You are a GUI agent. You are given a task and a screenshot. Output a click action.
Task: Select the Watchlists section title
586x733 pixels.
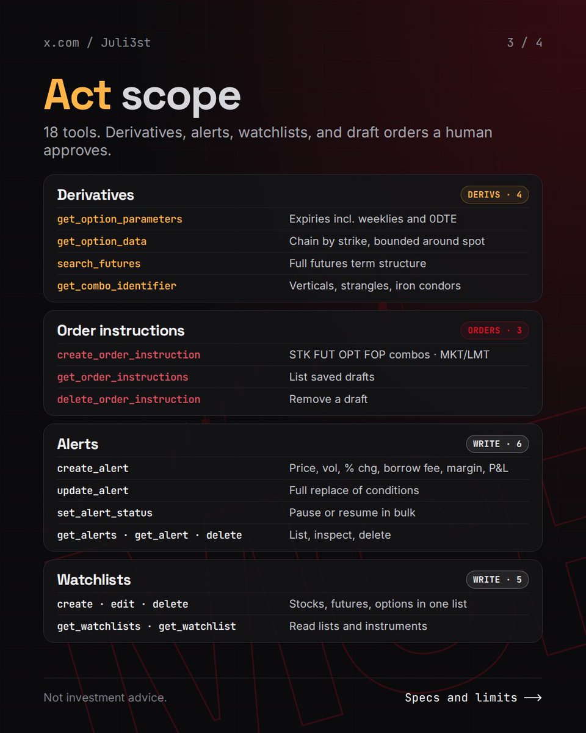point(94,580)
